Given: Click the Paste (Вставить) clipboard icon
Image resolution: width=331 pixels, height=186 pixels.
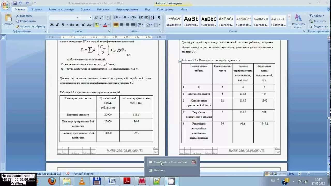Looking at the screenshot, I should (x=8, y=18).
